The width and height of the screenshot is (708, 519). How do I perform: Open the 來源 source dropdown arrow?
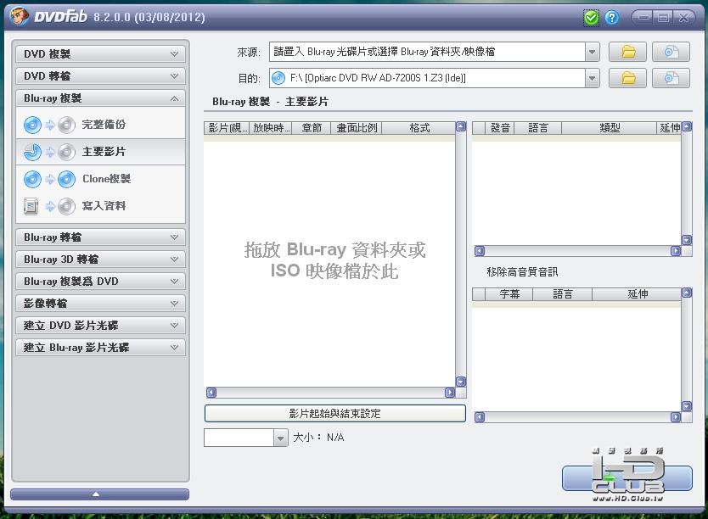(592, 52)
